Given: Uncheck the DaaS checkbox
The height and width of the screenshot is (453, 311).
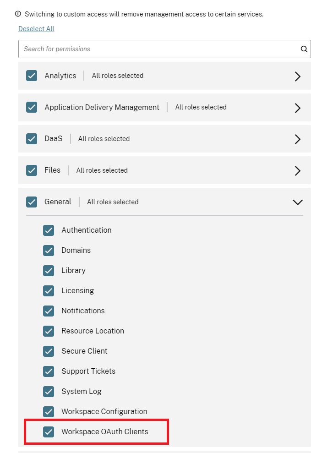Looking at the screenshot, I should (32, 139).
